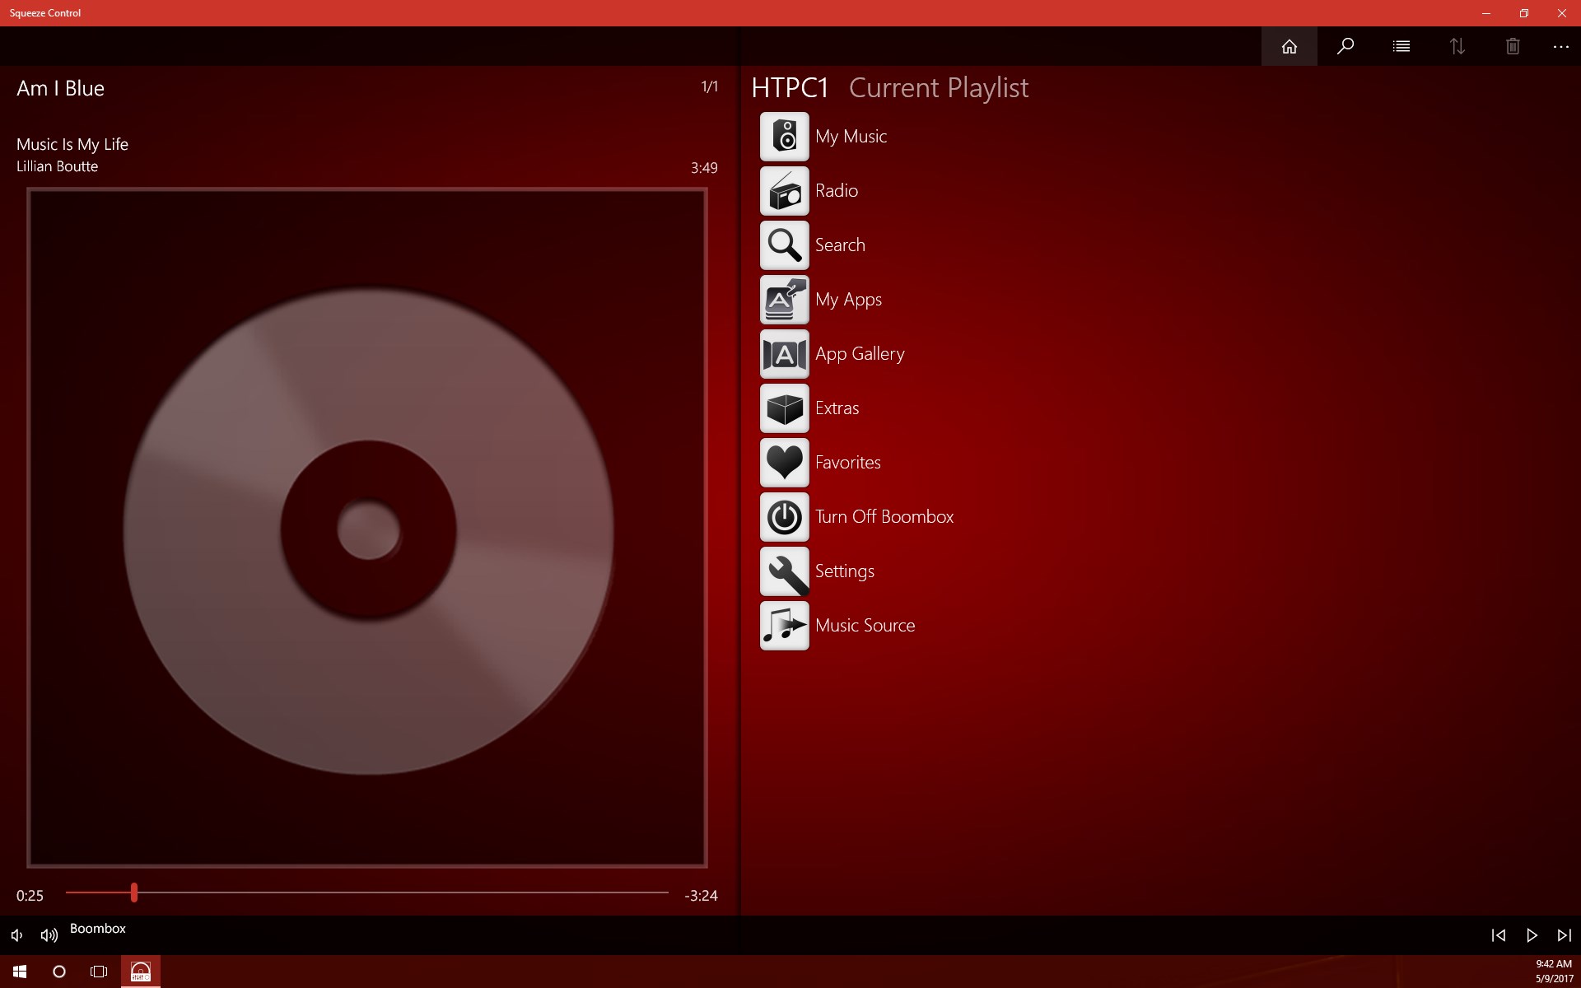The width and height of the screenshot is (1581, 988).
Task: Open Favorites
Action: (x=846, y=462)
